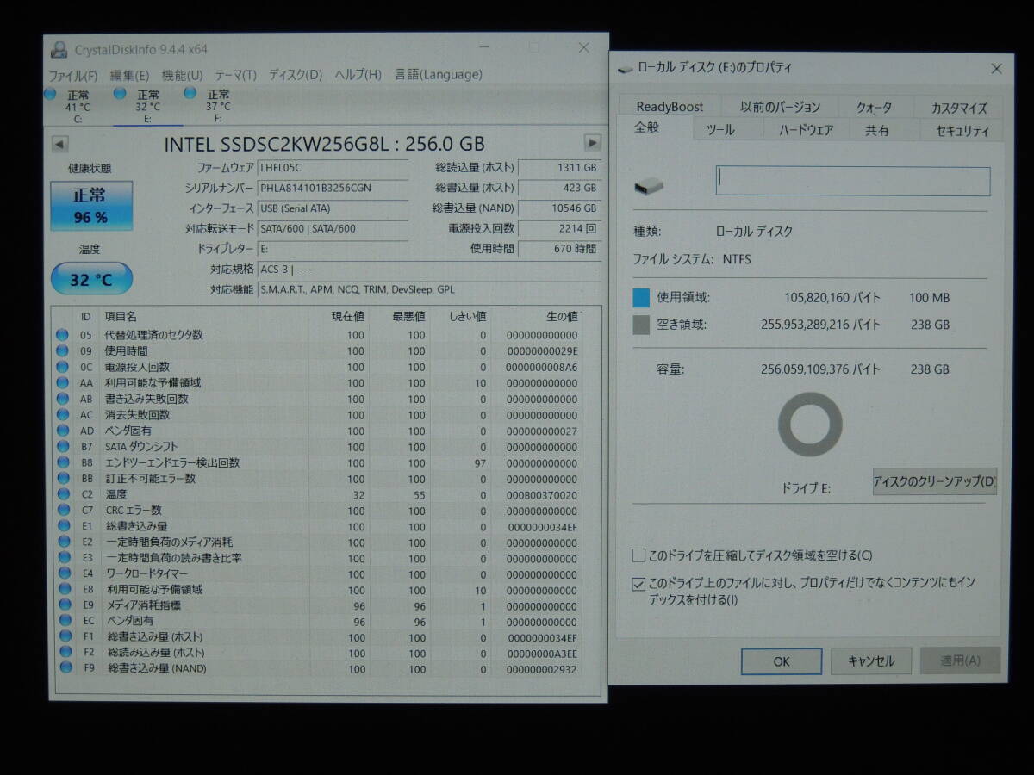Switch to ツール tab
Screen dimensions: 1034x775
(720, 130)
